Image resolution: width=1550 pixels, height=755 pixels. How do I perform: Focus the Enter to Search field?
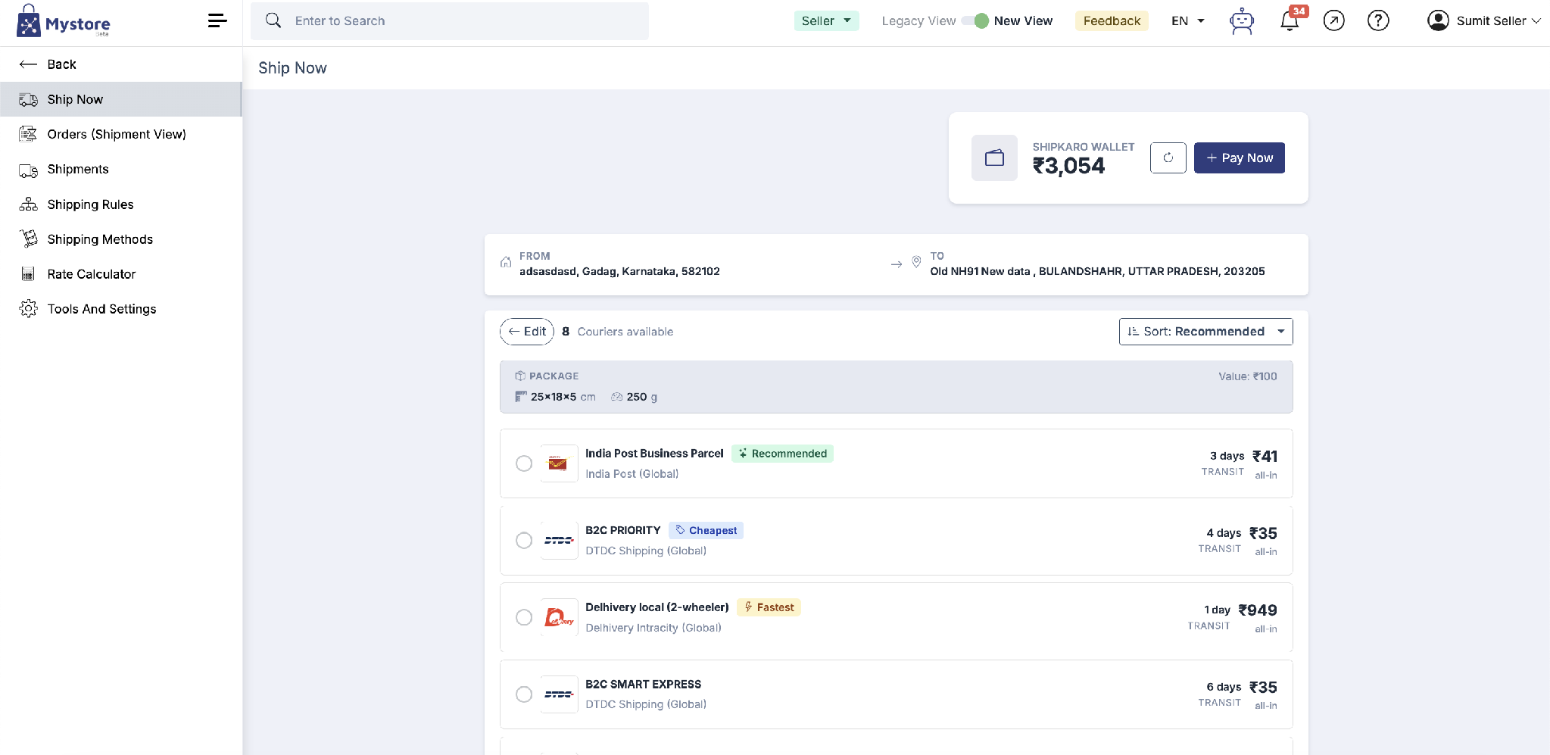pos(450,20)
